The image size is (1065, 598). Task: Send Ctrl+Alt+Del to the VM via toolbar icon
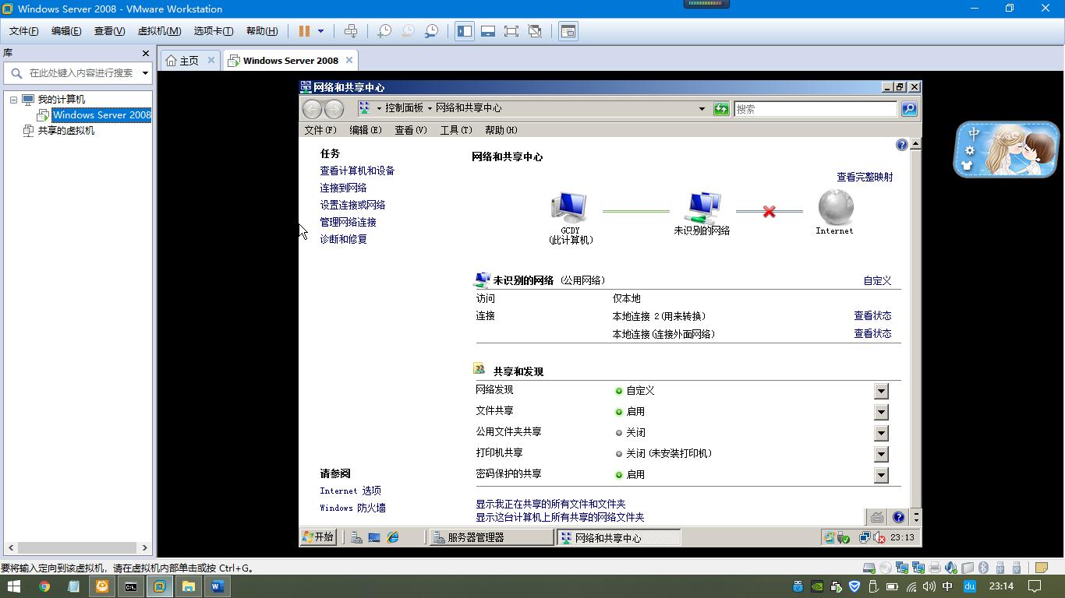(x=351, y=31)
